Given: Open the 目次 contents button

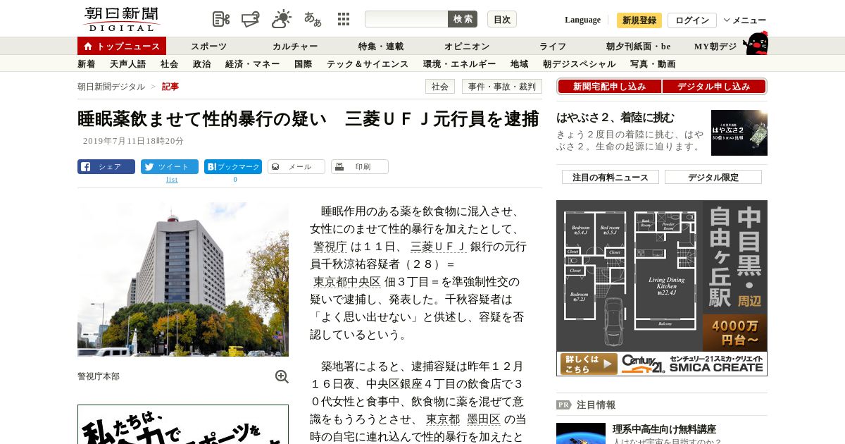Looking at the screenshot, I should (502, 19).
